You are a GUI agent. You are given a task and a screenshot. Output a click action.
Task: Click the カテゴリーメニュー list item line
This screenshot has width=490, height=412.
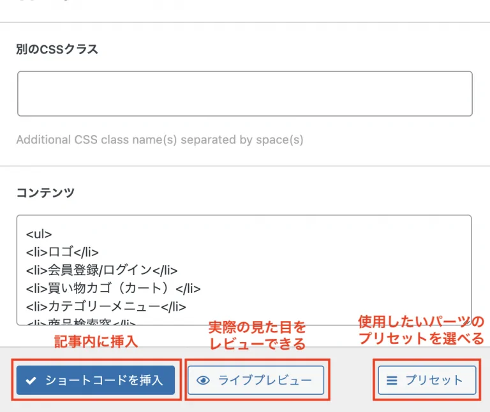click(106, 306)
